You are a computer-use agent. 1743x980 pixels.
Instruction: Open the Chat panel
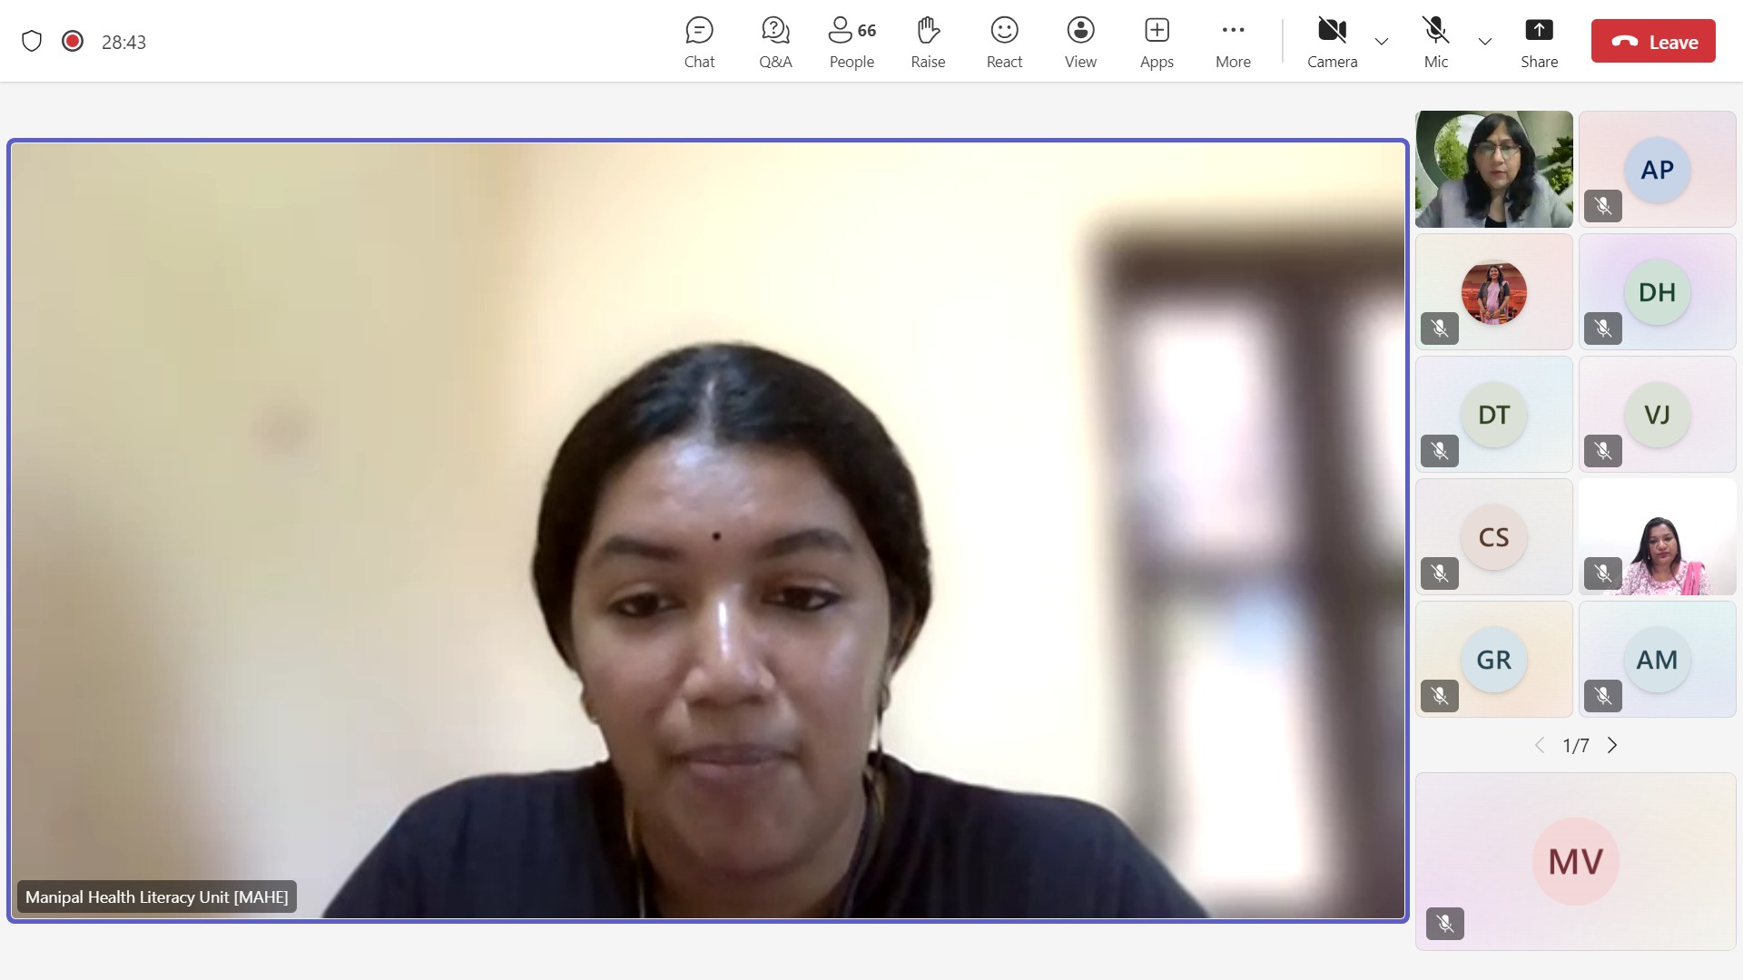(x=699, y=41)
